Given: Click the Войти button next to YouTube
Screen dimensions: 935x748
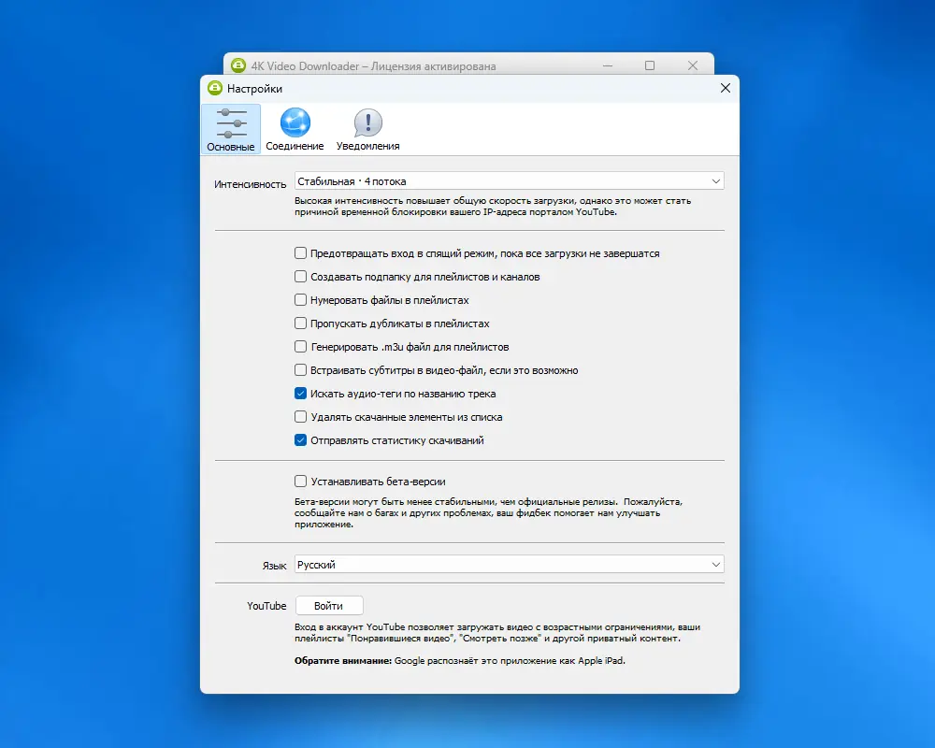Looking at the screenshot, I should 329,605.
